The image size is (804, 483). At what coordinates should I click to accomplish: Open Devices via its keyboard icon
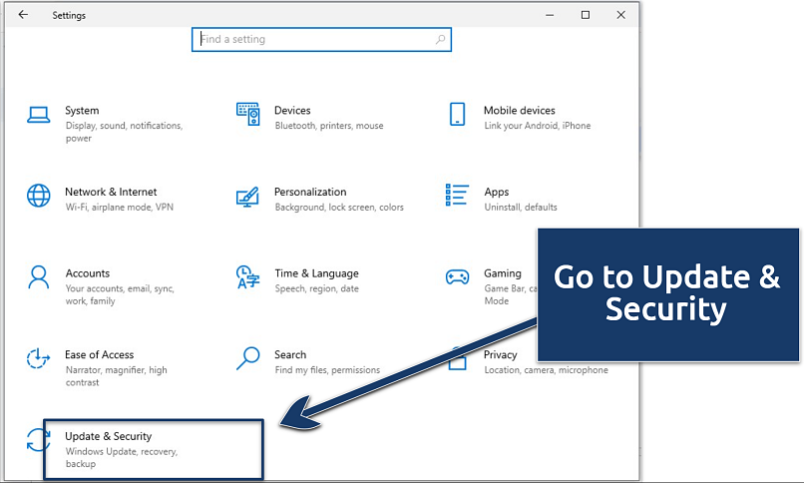(247, 114)
